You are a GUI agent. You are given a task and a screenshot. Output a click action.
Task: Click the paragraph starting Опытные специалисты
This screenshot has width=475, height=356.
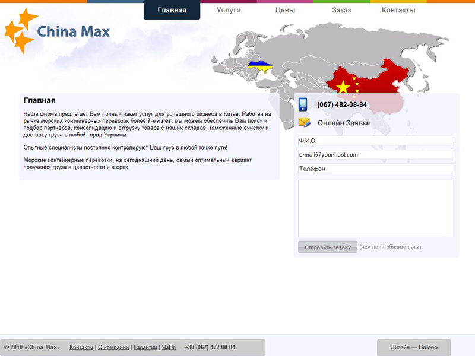coord(125,147)
